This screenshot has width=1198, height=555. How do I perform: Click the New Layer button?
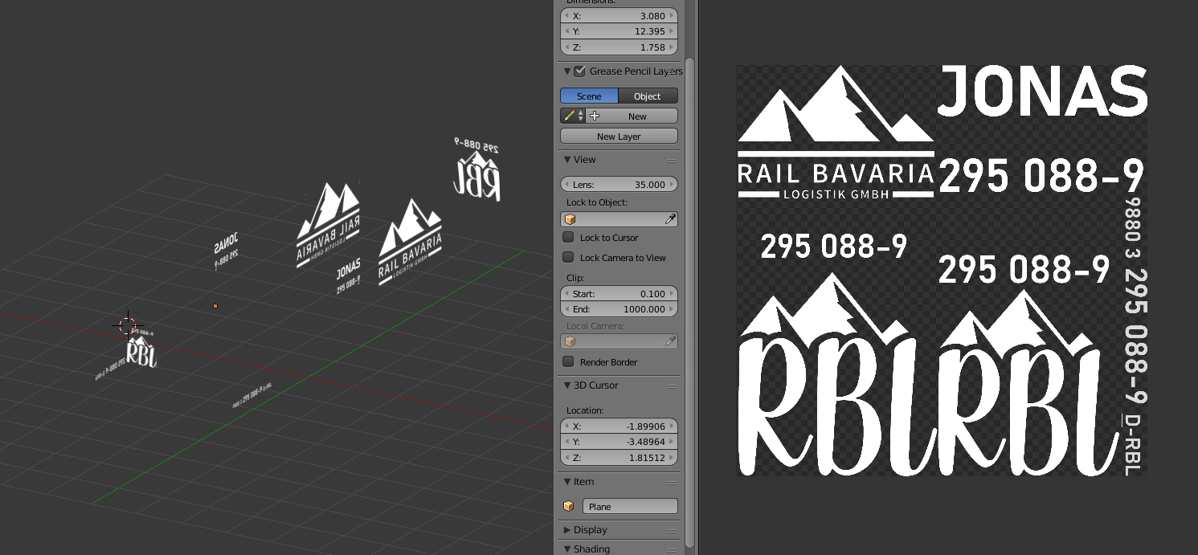tap(619, 137)
